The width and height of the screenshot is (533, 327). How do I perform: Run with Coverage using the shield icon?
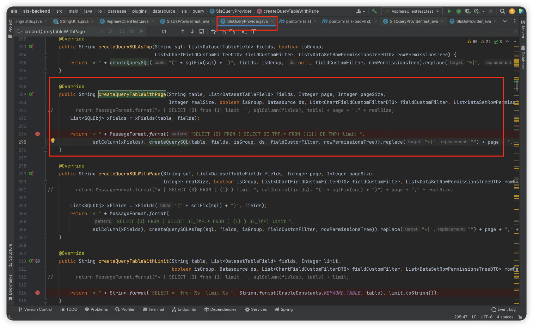(x=468, y=11)
